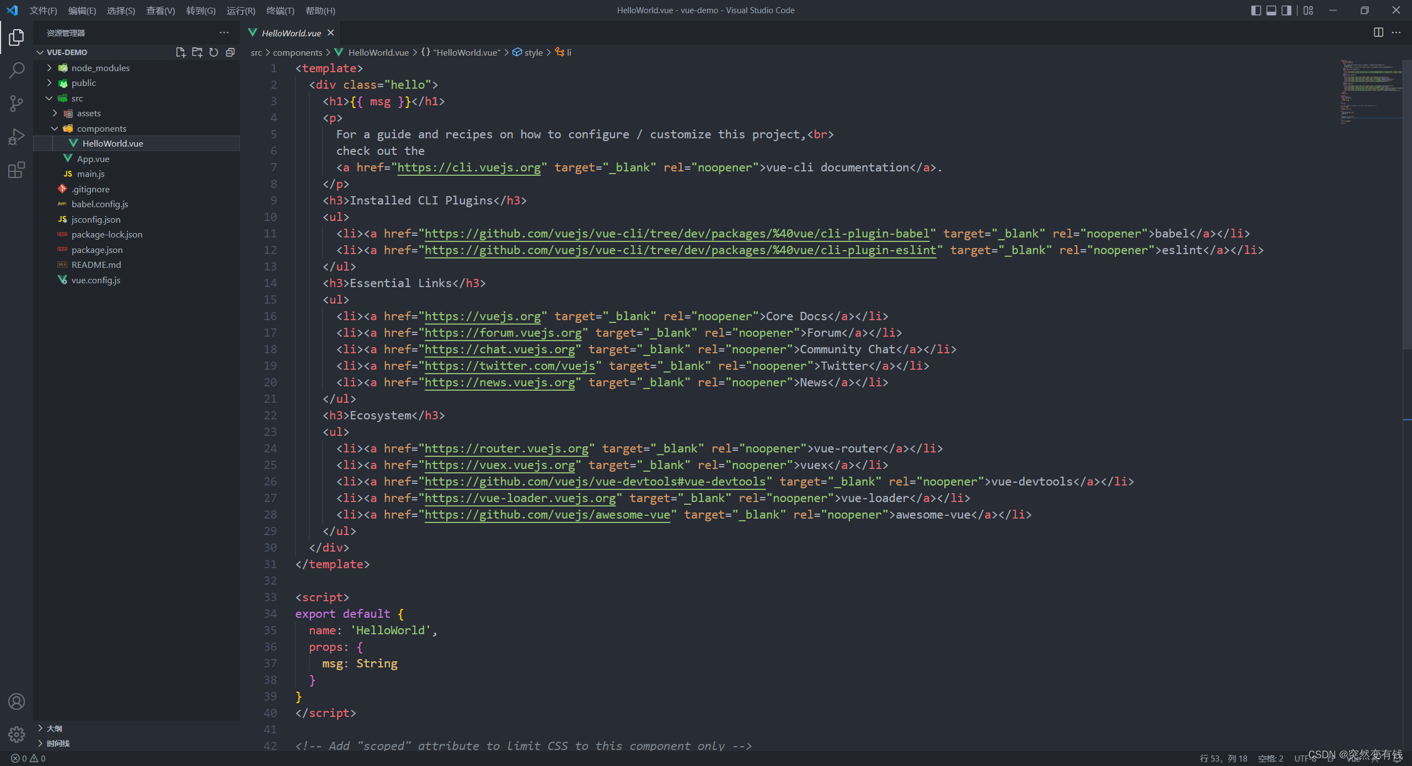
Task: Open the Search view in activity bar
Action: [x=17, y=70]
